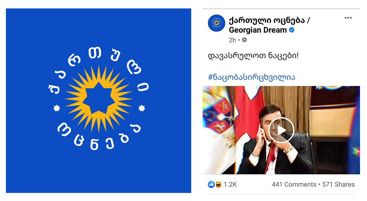This screenshot has width=367, height=201.
Task: Click the white star left of sun
Action: tap(57, 108)
